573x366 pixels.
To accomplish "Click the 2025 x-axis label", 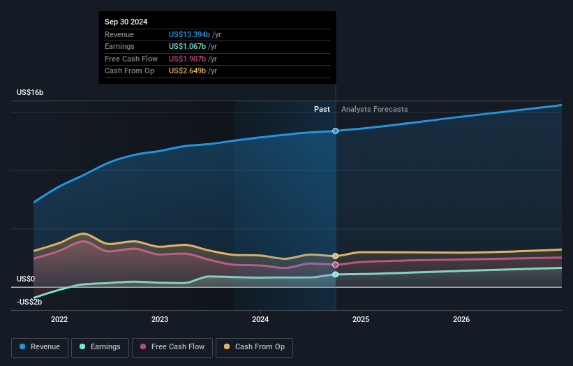I will coord(361,319).
